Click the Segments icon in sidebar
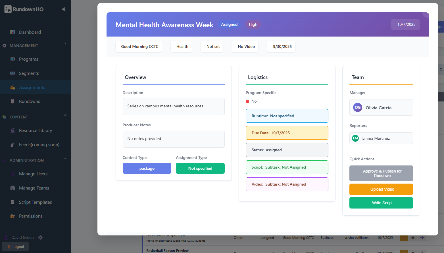The width and height of the screenshot is (444, 253). coord(12,73)
